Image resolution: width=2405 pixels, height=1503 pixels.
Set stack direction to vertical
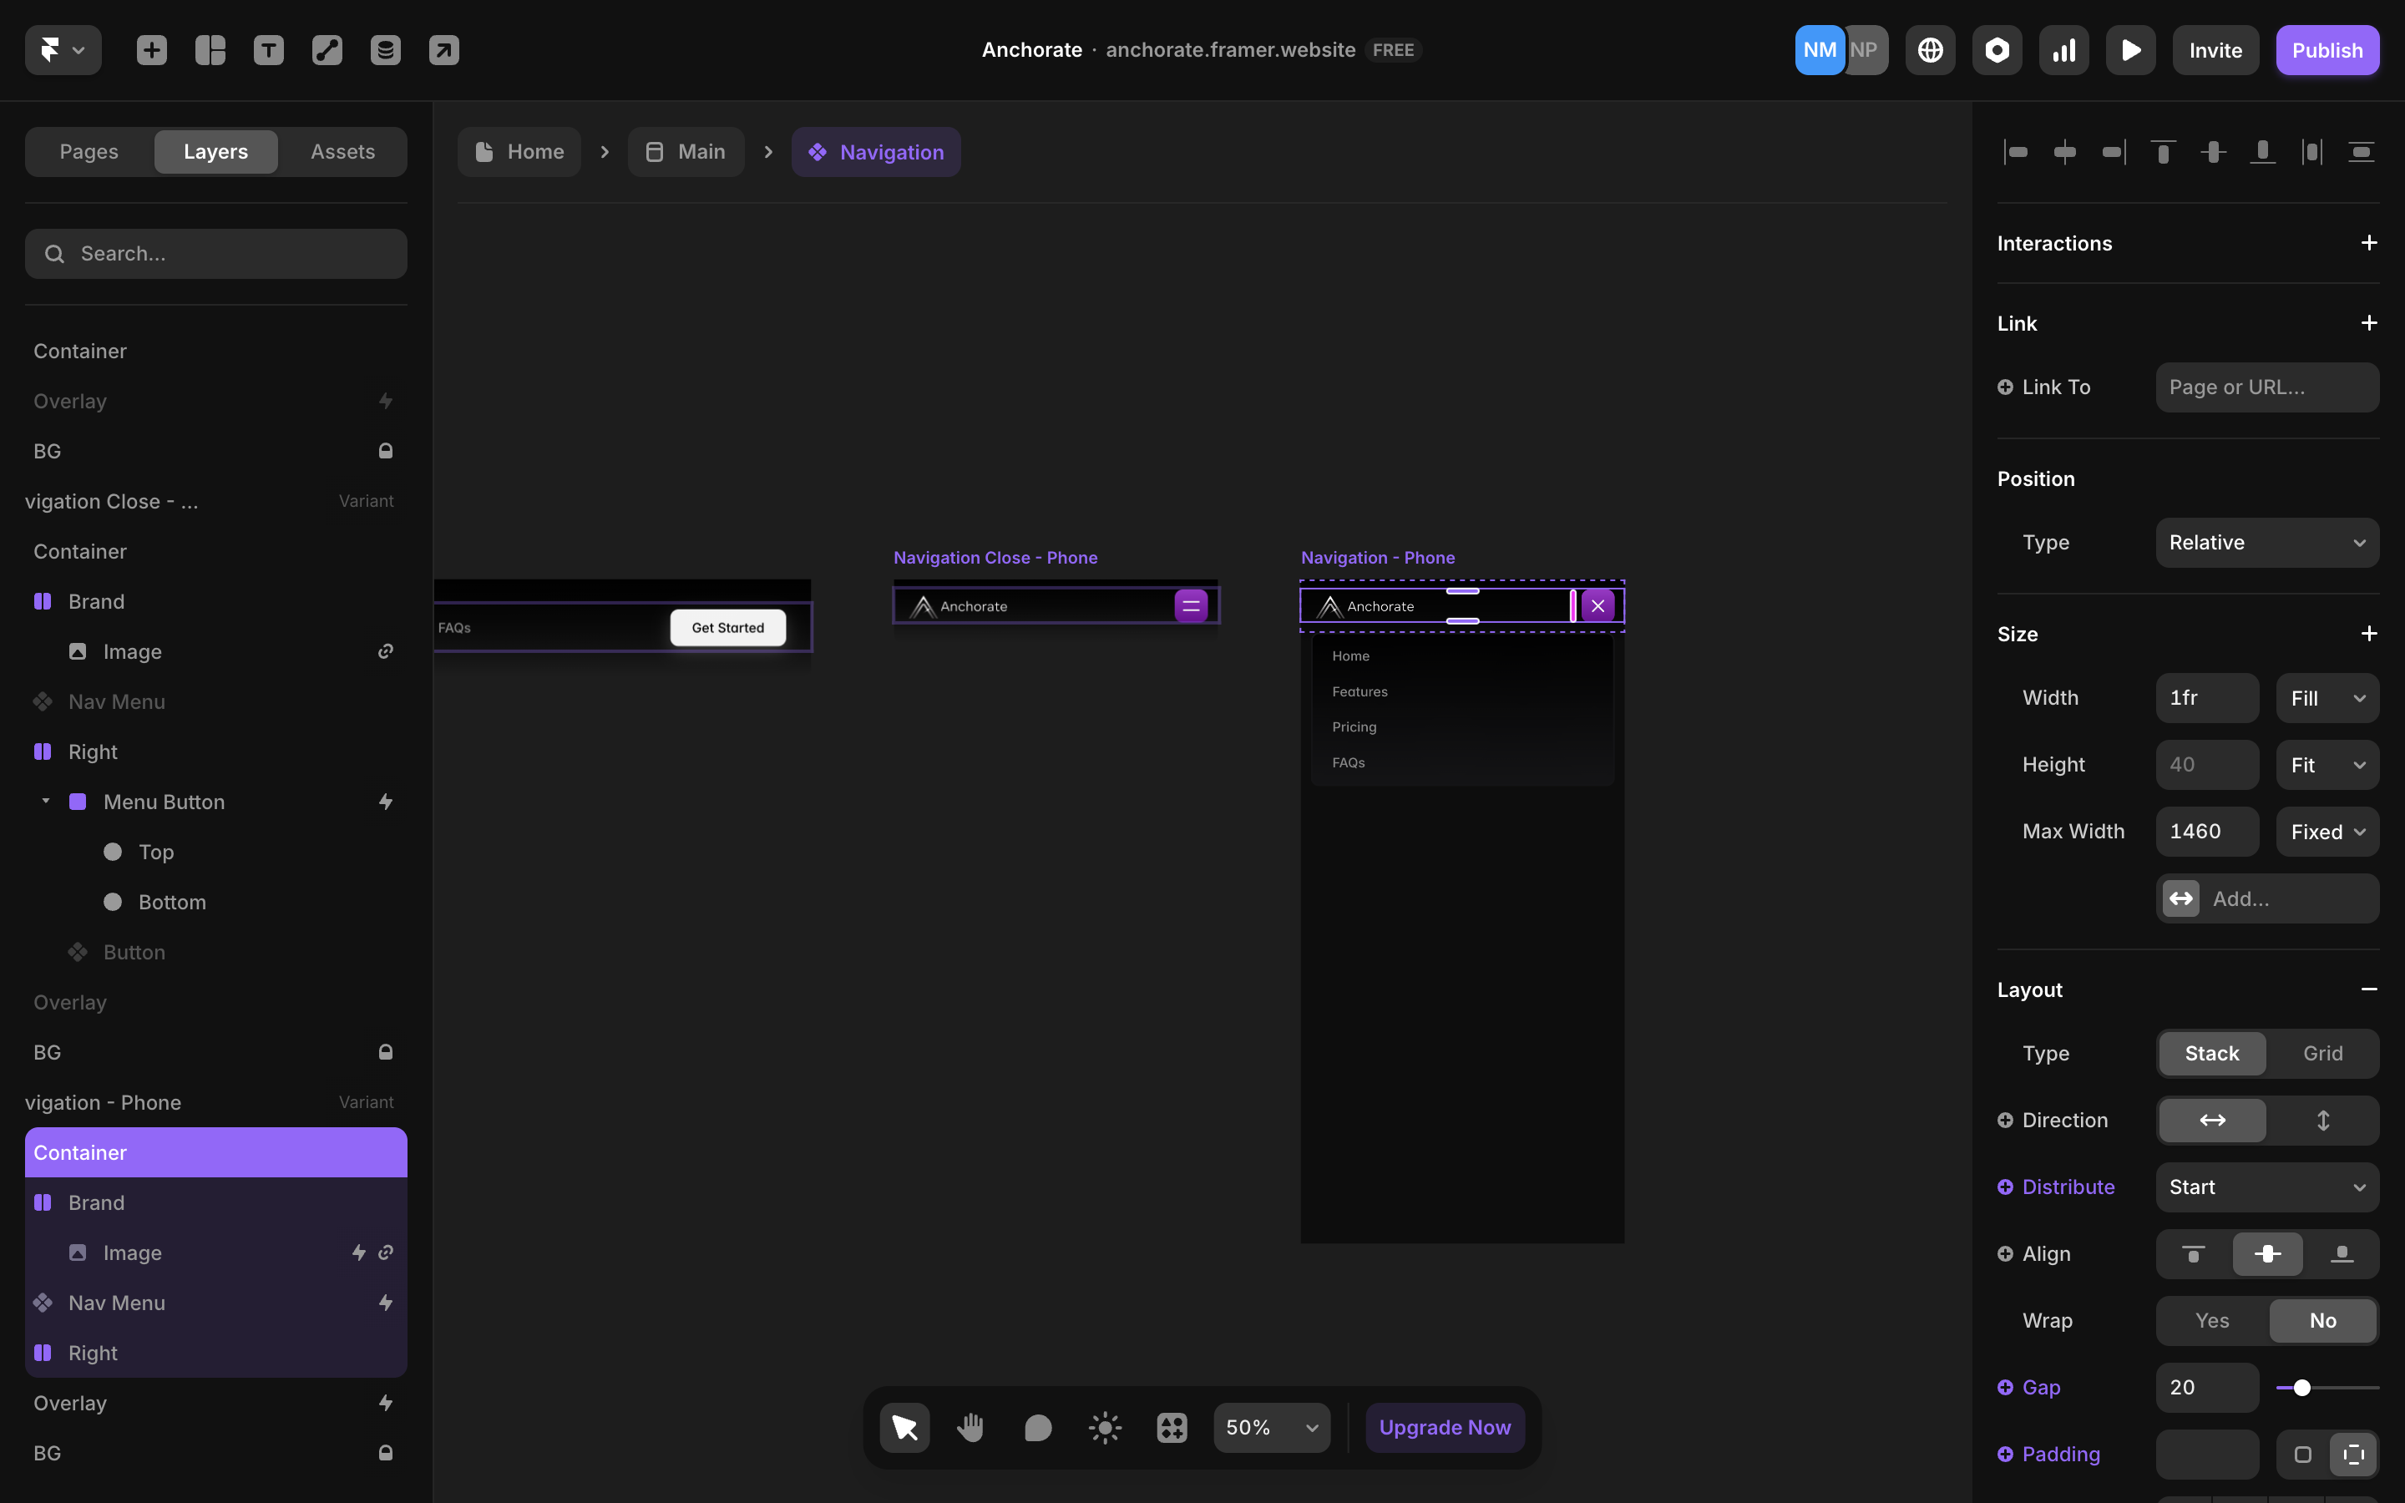[2322, 1121]
